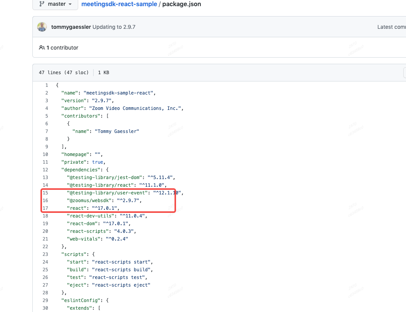Click the package.json filename in breadcrumb
Viewport: 406px width, 312px height.
point(181,4)
